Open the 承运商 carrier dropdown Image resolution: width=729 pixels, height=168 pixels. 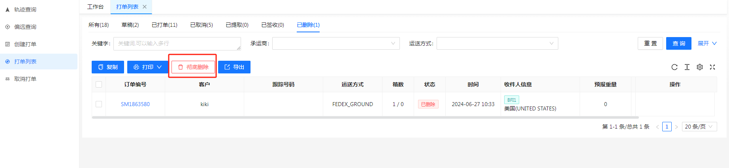pos(336,43)
